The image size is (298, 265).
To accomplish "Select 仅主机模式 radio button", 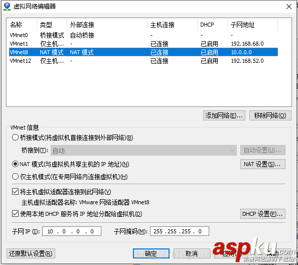I will coord(15,177).
